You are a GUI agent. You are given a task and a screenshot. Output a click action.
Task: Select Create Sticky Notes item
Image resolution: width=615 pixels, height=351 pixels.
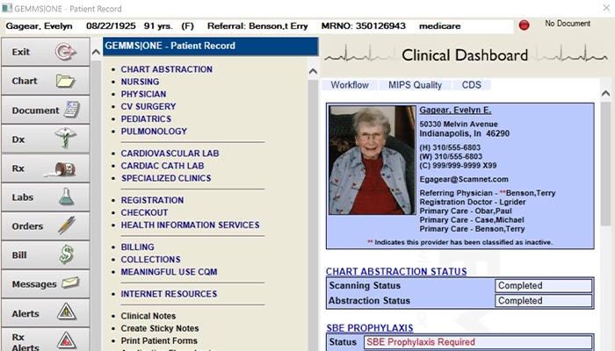tap(160, 329)
